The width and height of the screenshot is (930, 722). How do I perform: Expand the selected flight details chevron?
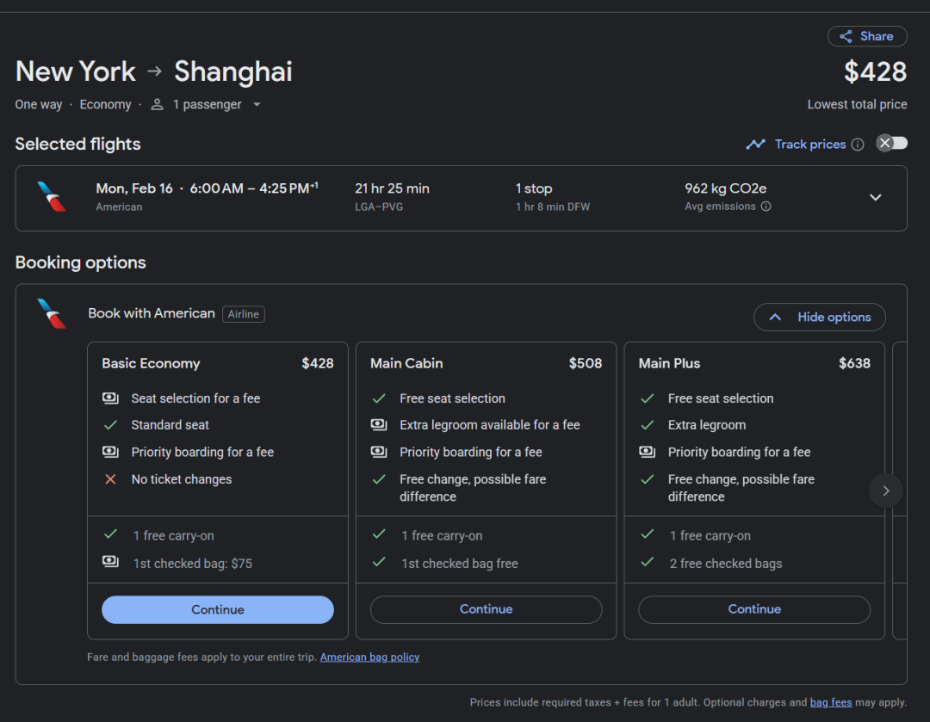point(875,197)
